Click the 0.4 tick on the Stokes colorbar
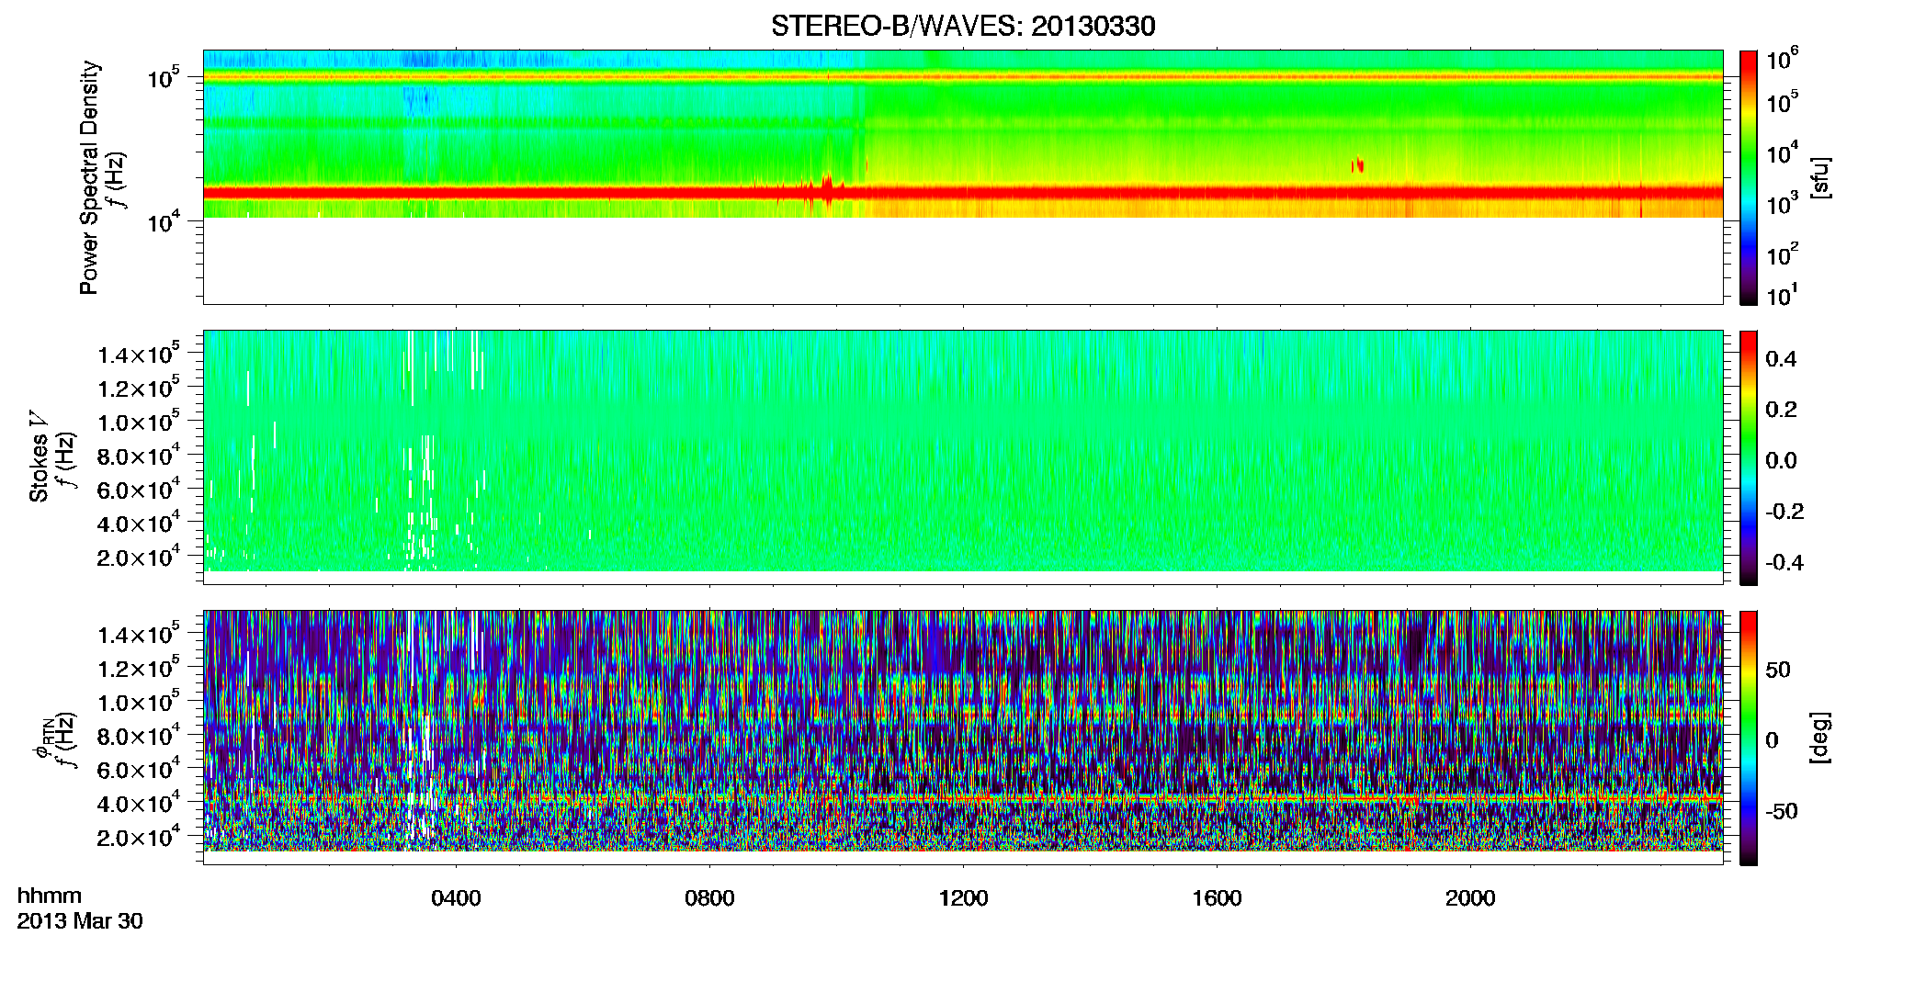1926x992 pixels. pyautogui.click(x=1781, y=359)
